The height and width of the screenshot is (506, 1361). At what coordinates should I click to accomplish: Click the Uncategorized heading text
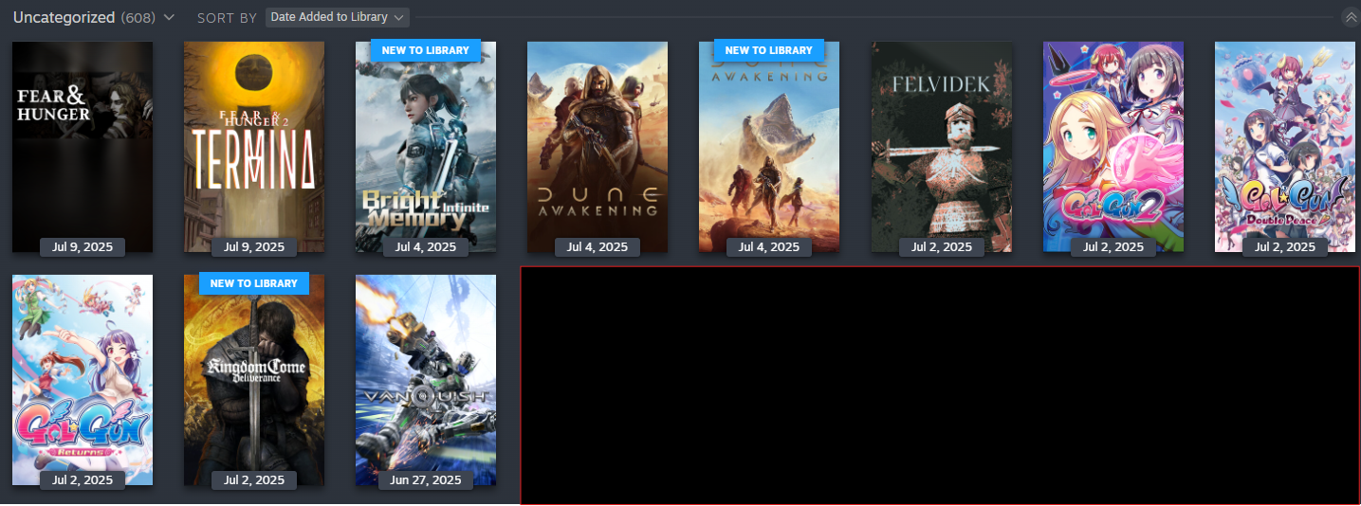pos(64,17)
